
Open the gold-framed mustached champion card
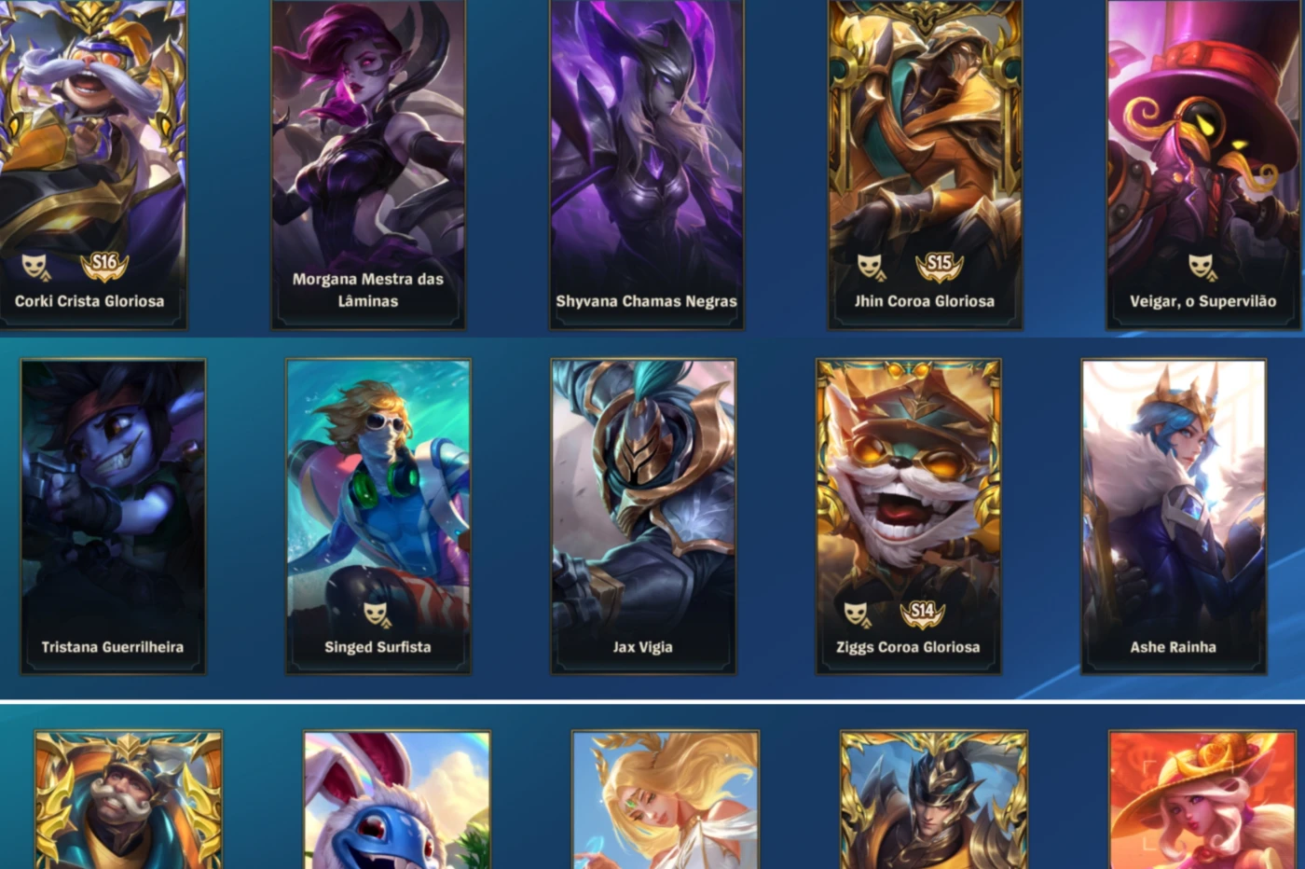pyautogui.click(x=129, y=800)
